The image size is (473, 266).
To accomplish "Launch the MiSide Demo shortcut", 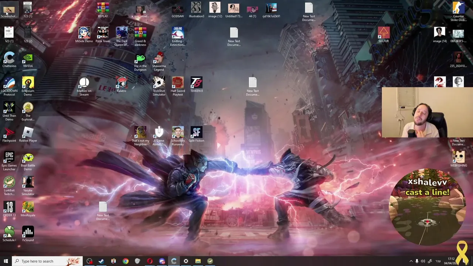I will (84, 35).
